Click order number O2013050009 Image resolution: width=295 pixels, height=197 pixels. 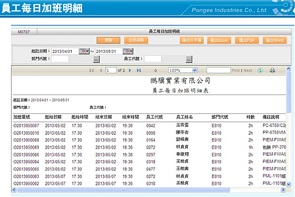26,147
